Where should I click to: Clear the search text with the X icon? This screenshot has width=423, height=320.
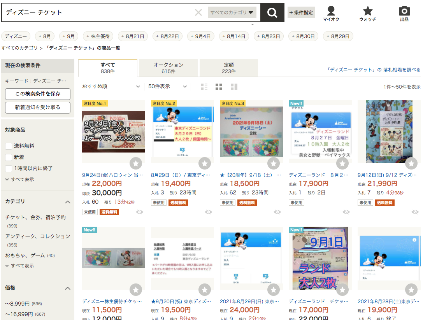point(198,12)
